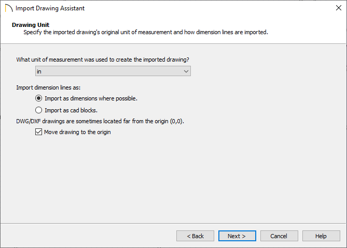Close the Import Drawing Assistant dialog
This screenshot has height=248, width=347.
(x=338, y=8)
